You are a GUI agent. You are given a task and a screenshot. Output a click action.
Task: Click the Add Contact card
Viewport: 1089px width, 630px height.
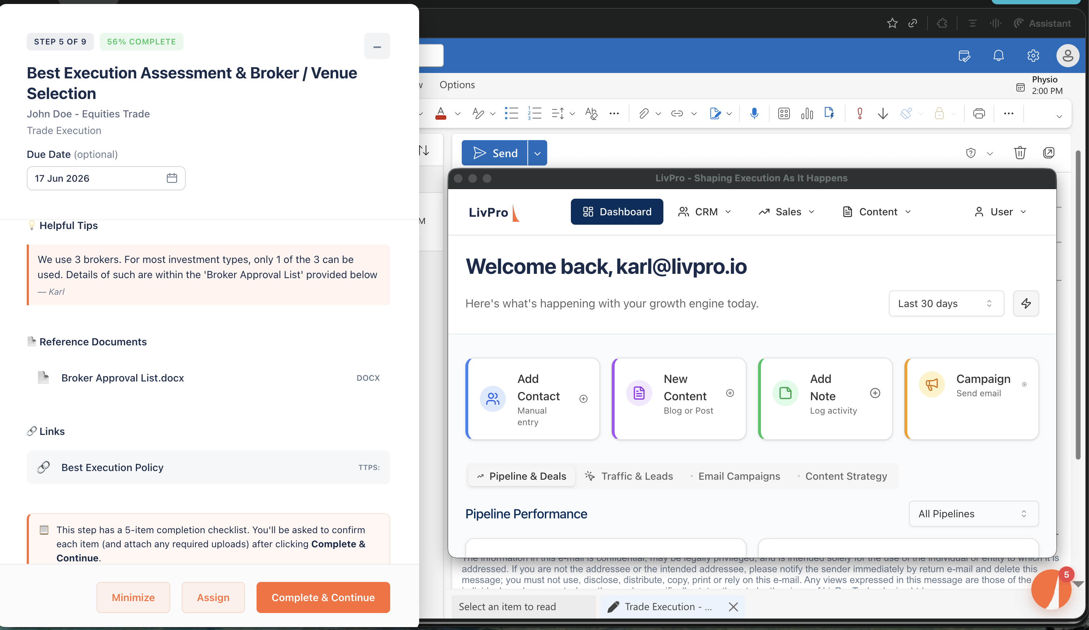pyautogui.click(x=533, y=398)
